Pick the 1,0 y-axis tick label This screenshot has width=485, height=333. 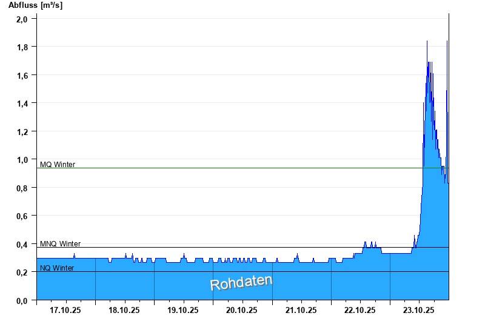coord(22,160)
